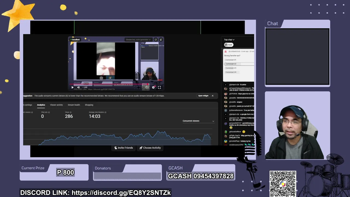
Task: Click the info icon beside Views
Action: (71, 112)
